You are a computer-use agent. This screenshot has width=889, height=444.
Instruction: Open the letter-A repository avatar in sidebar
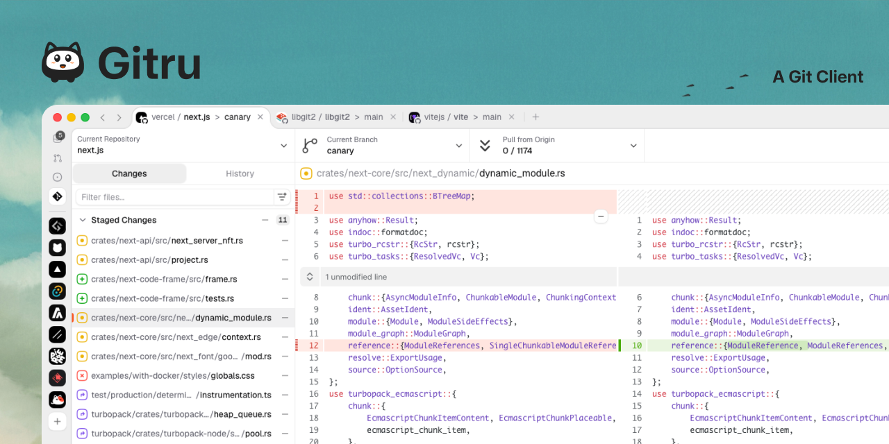pos(58,313)
